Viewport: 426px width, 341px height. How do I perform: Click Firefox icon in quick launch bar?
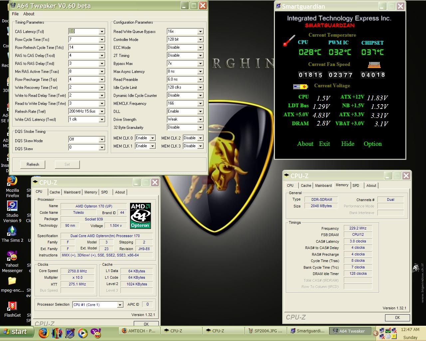43,332
